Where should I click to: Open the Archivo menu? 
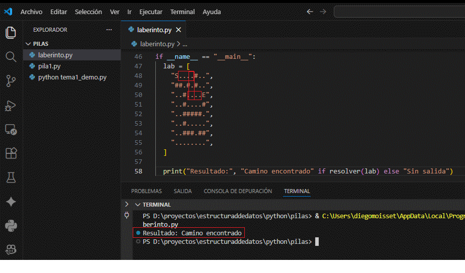point(31,12)
